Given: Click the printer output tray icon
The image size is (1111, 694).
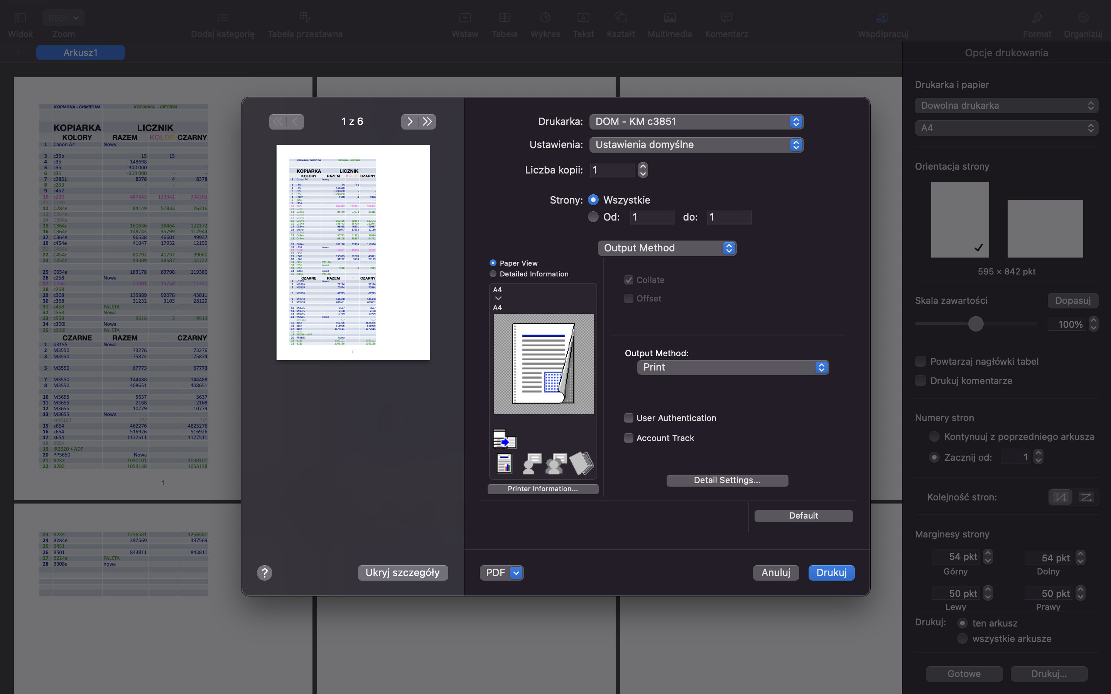Looking at the screenshot, I should coord(505,439).
